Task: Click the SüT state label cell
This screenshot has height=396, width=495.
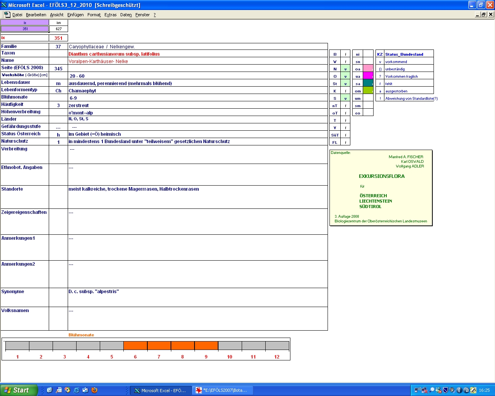Action: [335, 135]
